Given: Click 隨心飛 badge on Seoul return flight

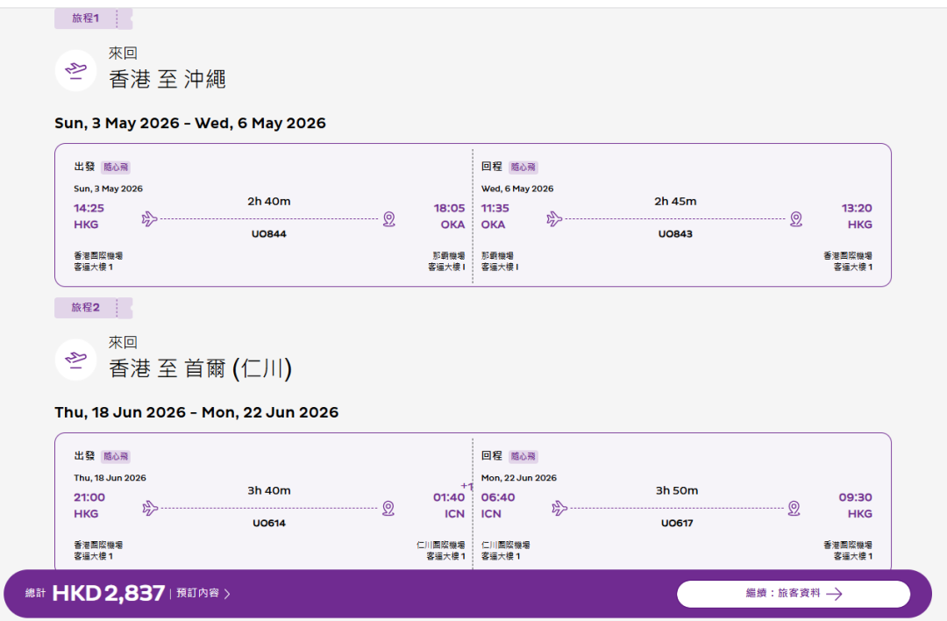Looking at the screenshot, I should [523, 457].
